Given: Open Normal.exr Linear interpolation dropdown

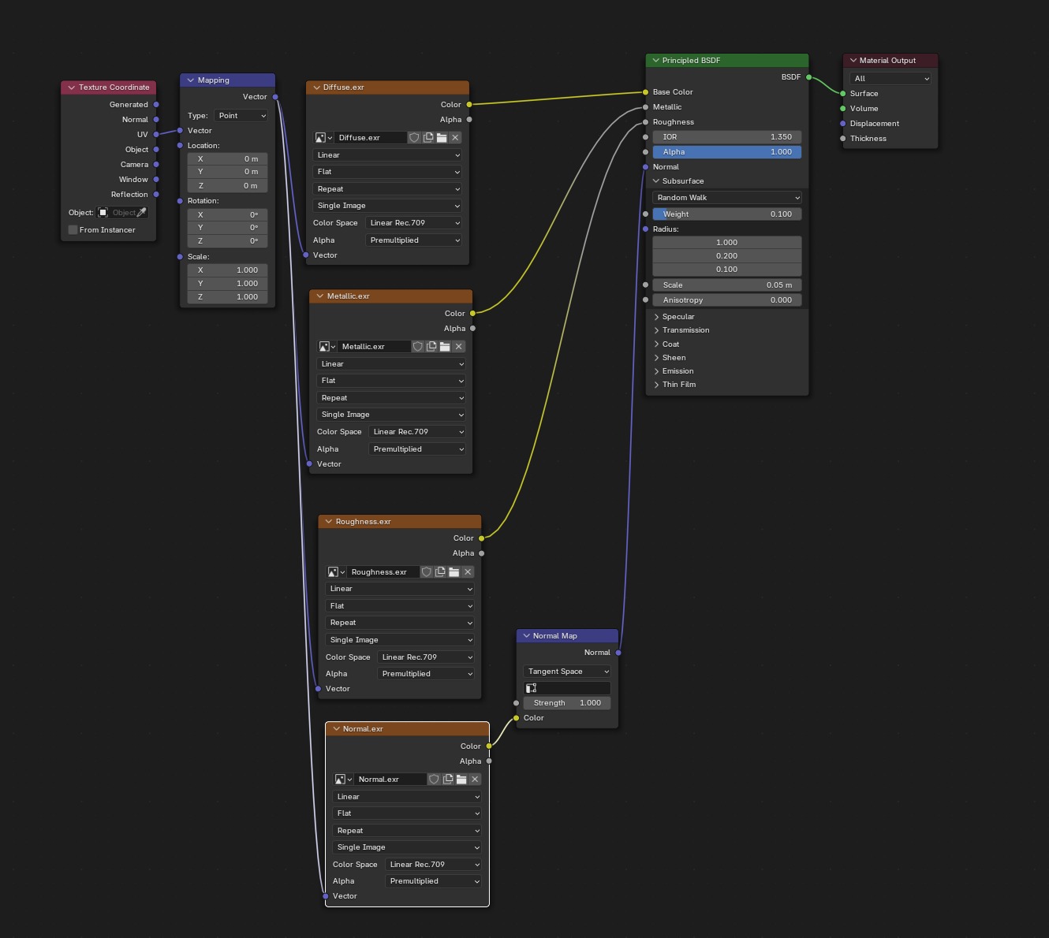Looking at the screenshot, I should 407,797.
